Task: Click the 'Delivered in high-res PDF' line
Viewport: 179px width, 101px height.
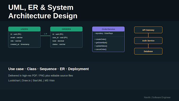Action: click(x=41, y=76)
